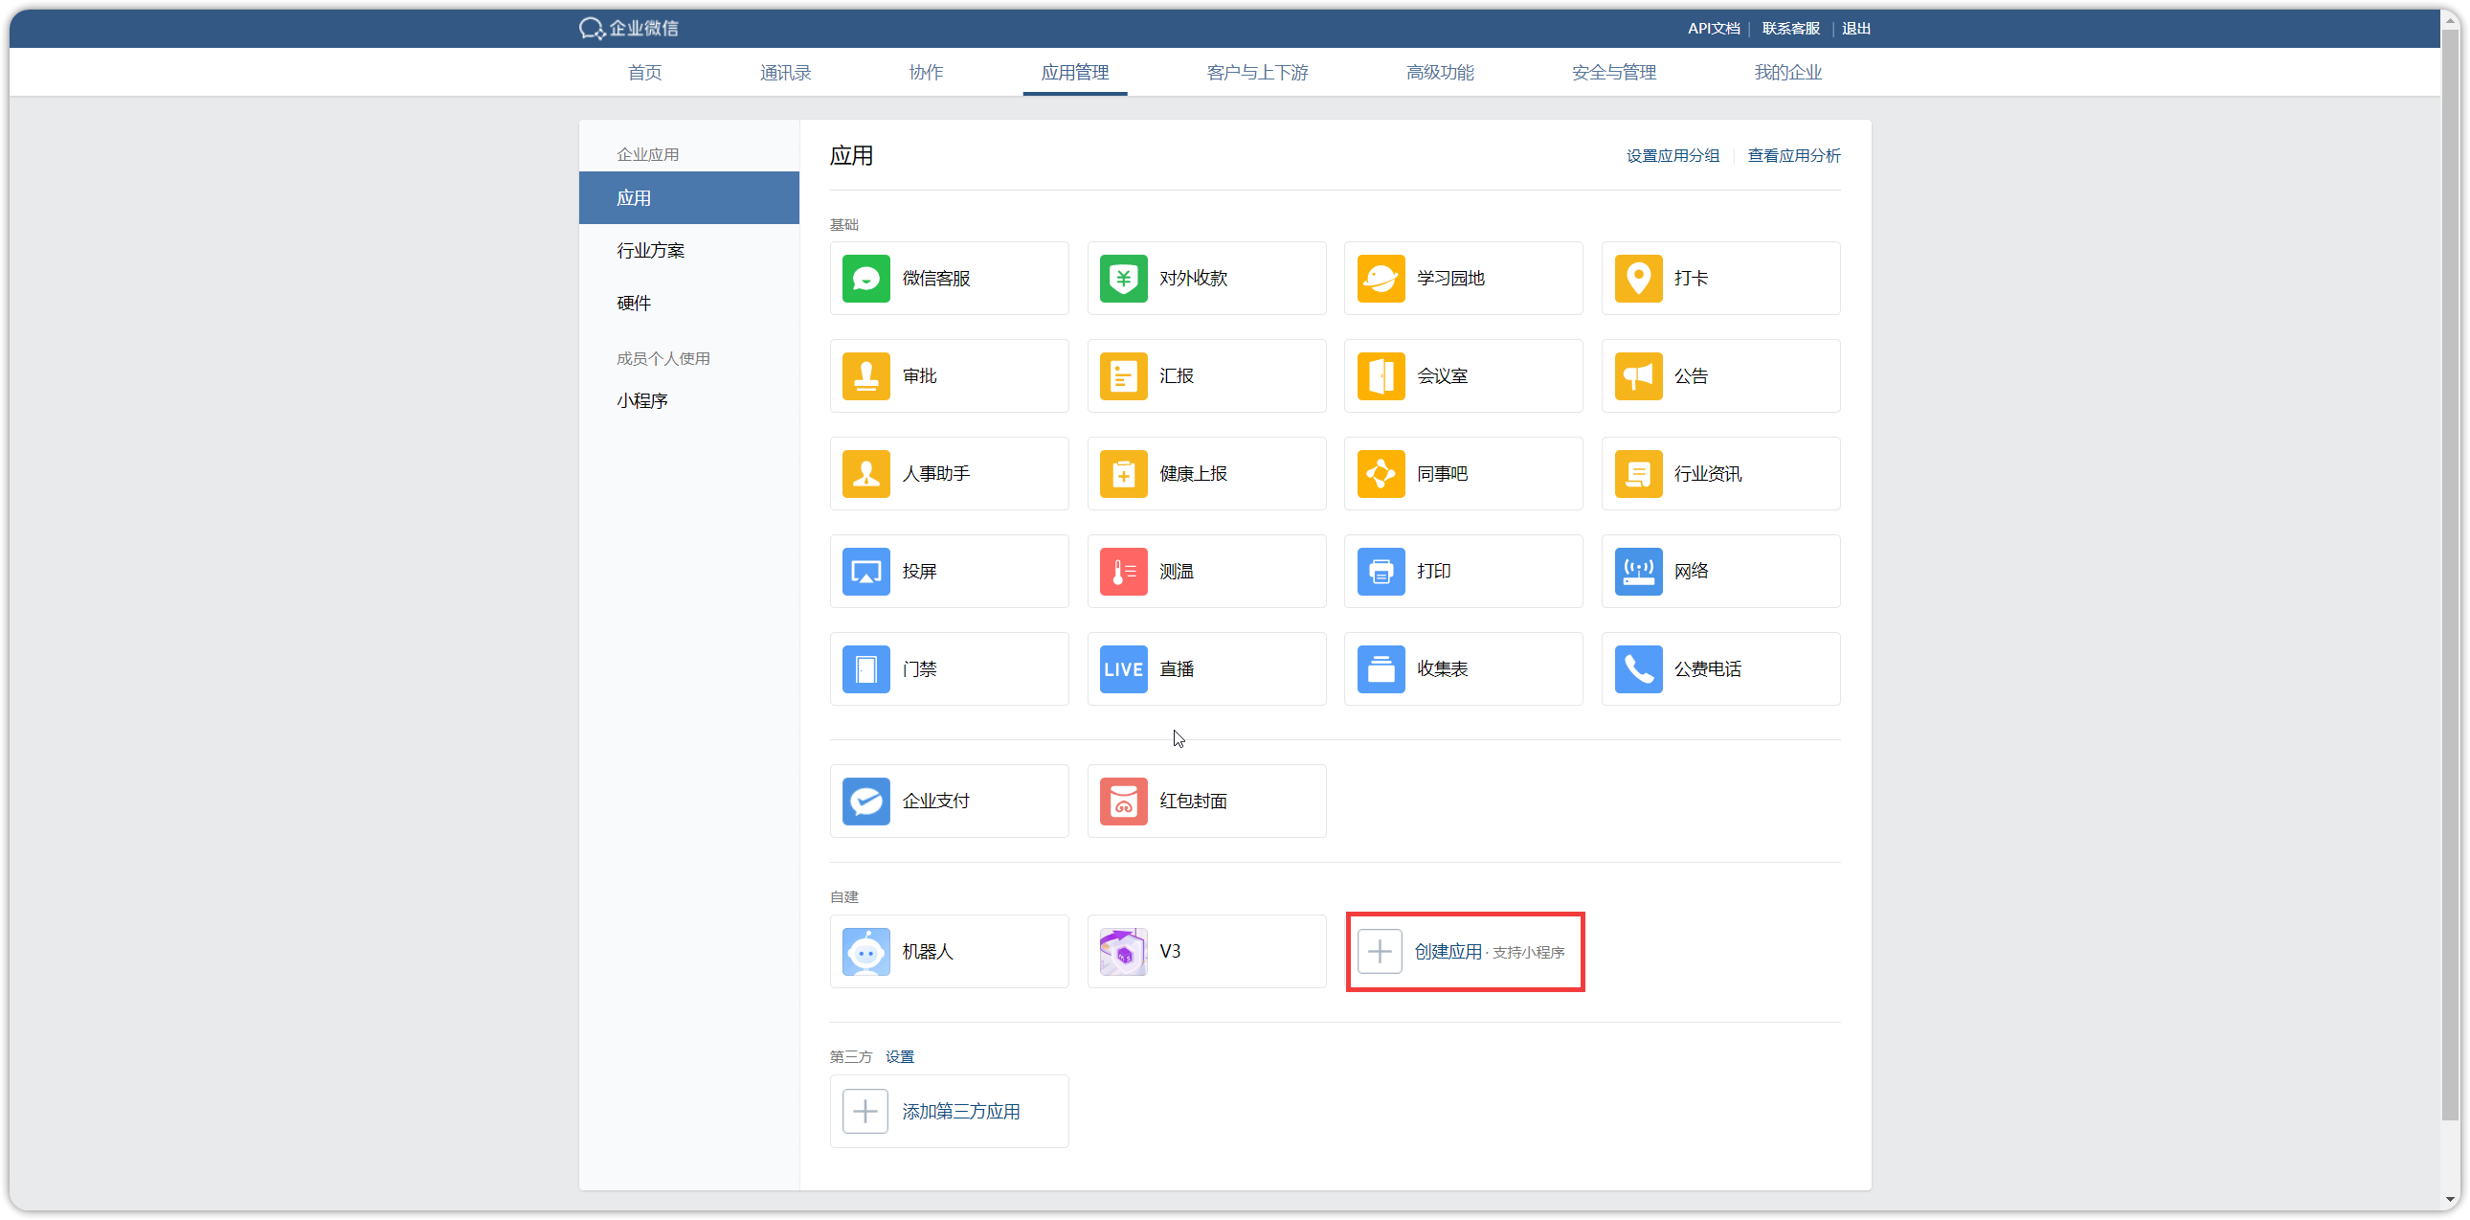Select 行业方案 in the sidebar
The width and height of the screenshot is (2470, 1220).
(x=688, y=250)
